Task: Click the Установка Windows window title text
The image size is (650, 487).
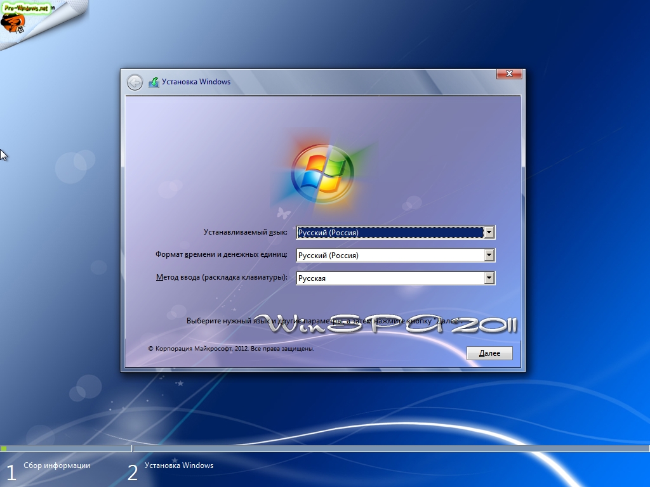Action: click(x=196, y=82)
